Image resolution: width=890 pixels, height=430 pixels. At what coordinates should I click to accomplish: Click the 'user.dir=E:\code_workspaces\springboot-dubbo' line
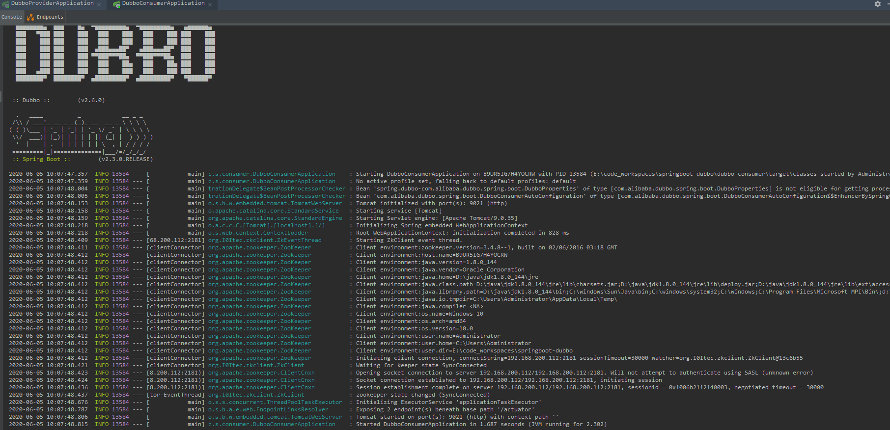pyautogui.click(x=464, y=350)
